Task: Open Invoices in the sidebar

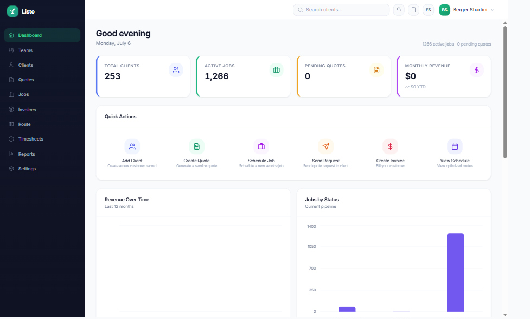Action: pyautogui.click(x=42, y=110)
